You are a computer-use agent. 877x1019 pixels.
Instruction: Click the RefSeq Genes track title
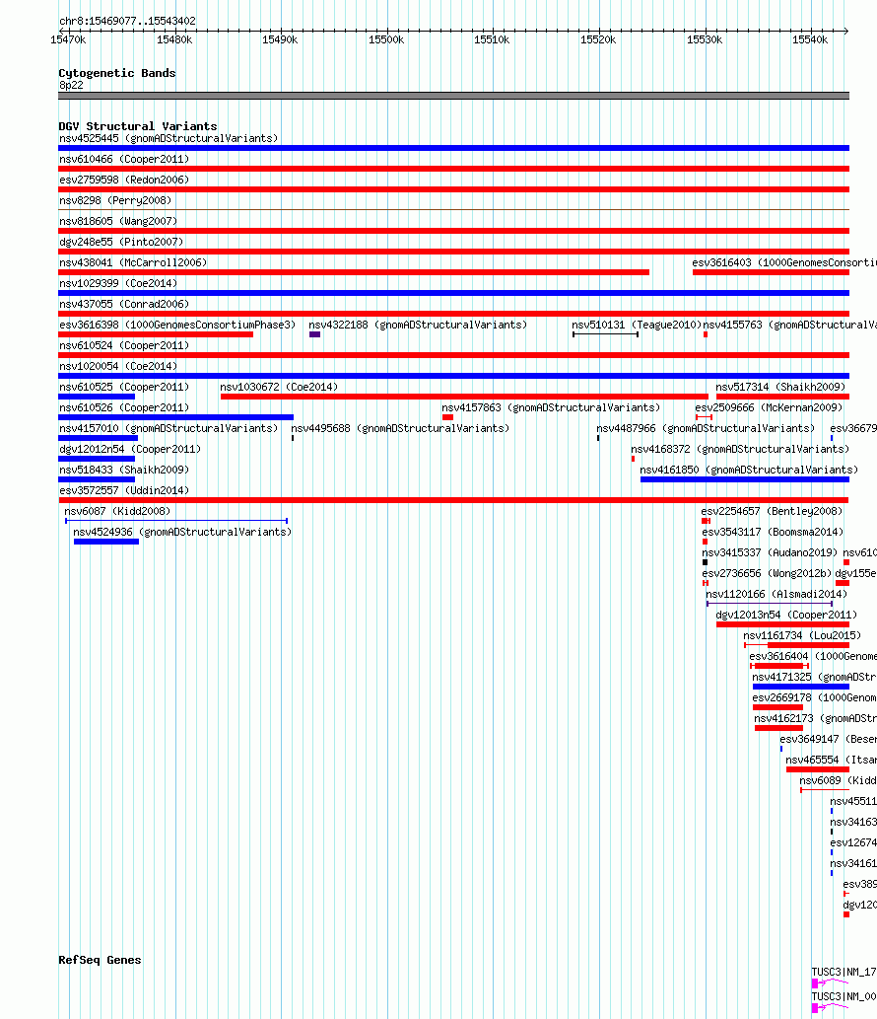pos(100,960)
